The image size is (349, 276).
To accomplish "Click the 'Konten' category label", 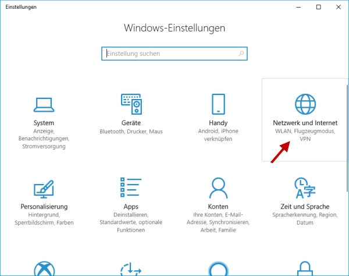I will 218,207.
